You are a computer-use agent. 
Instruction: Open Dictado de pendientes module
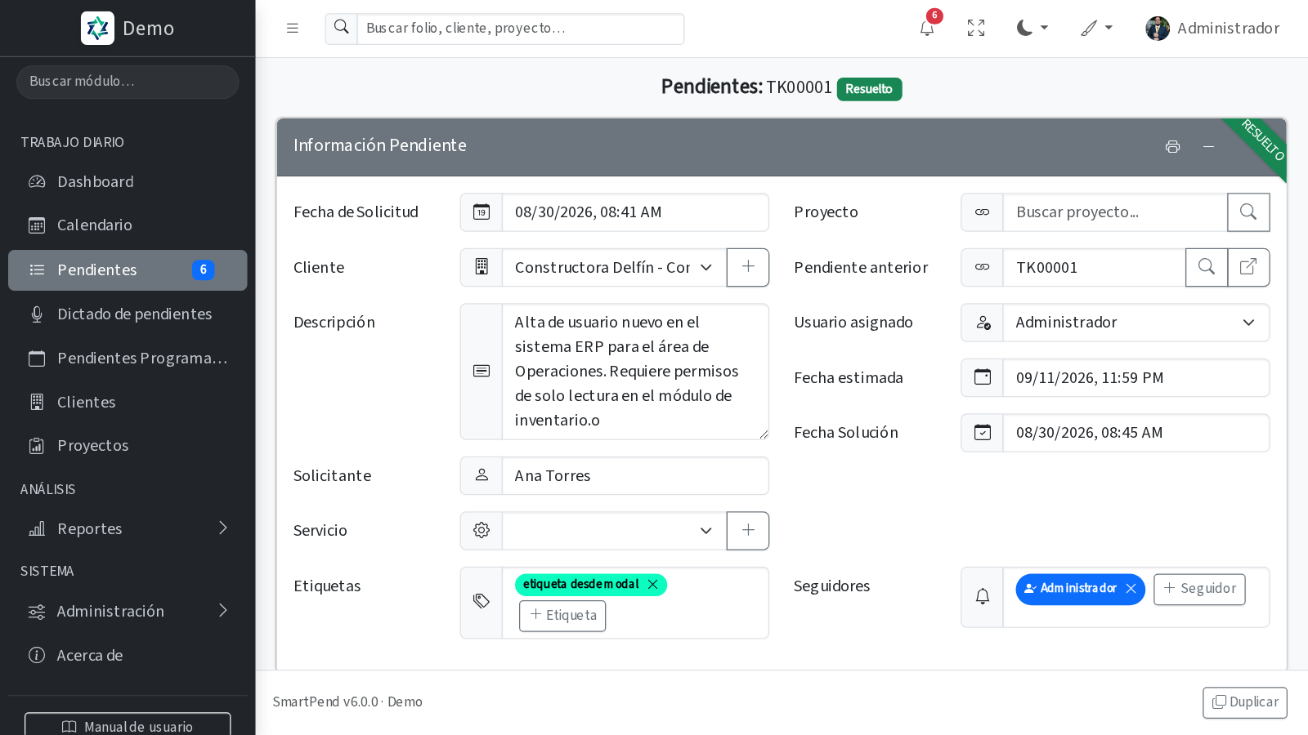click(x=128, y=314)
